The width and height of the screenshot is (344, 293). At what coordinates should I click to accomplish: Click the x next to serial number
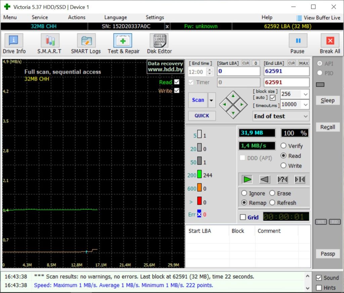pos(167,26)
